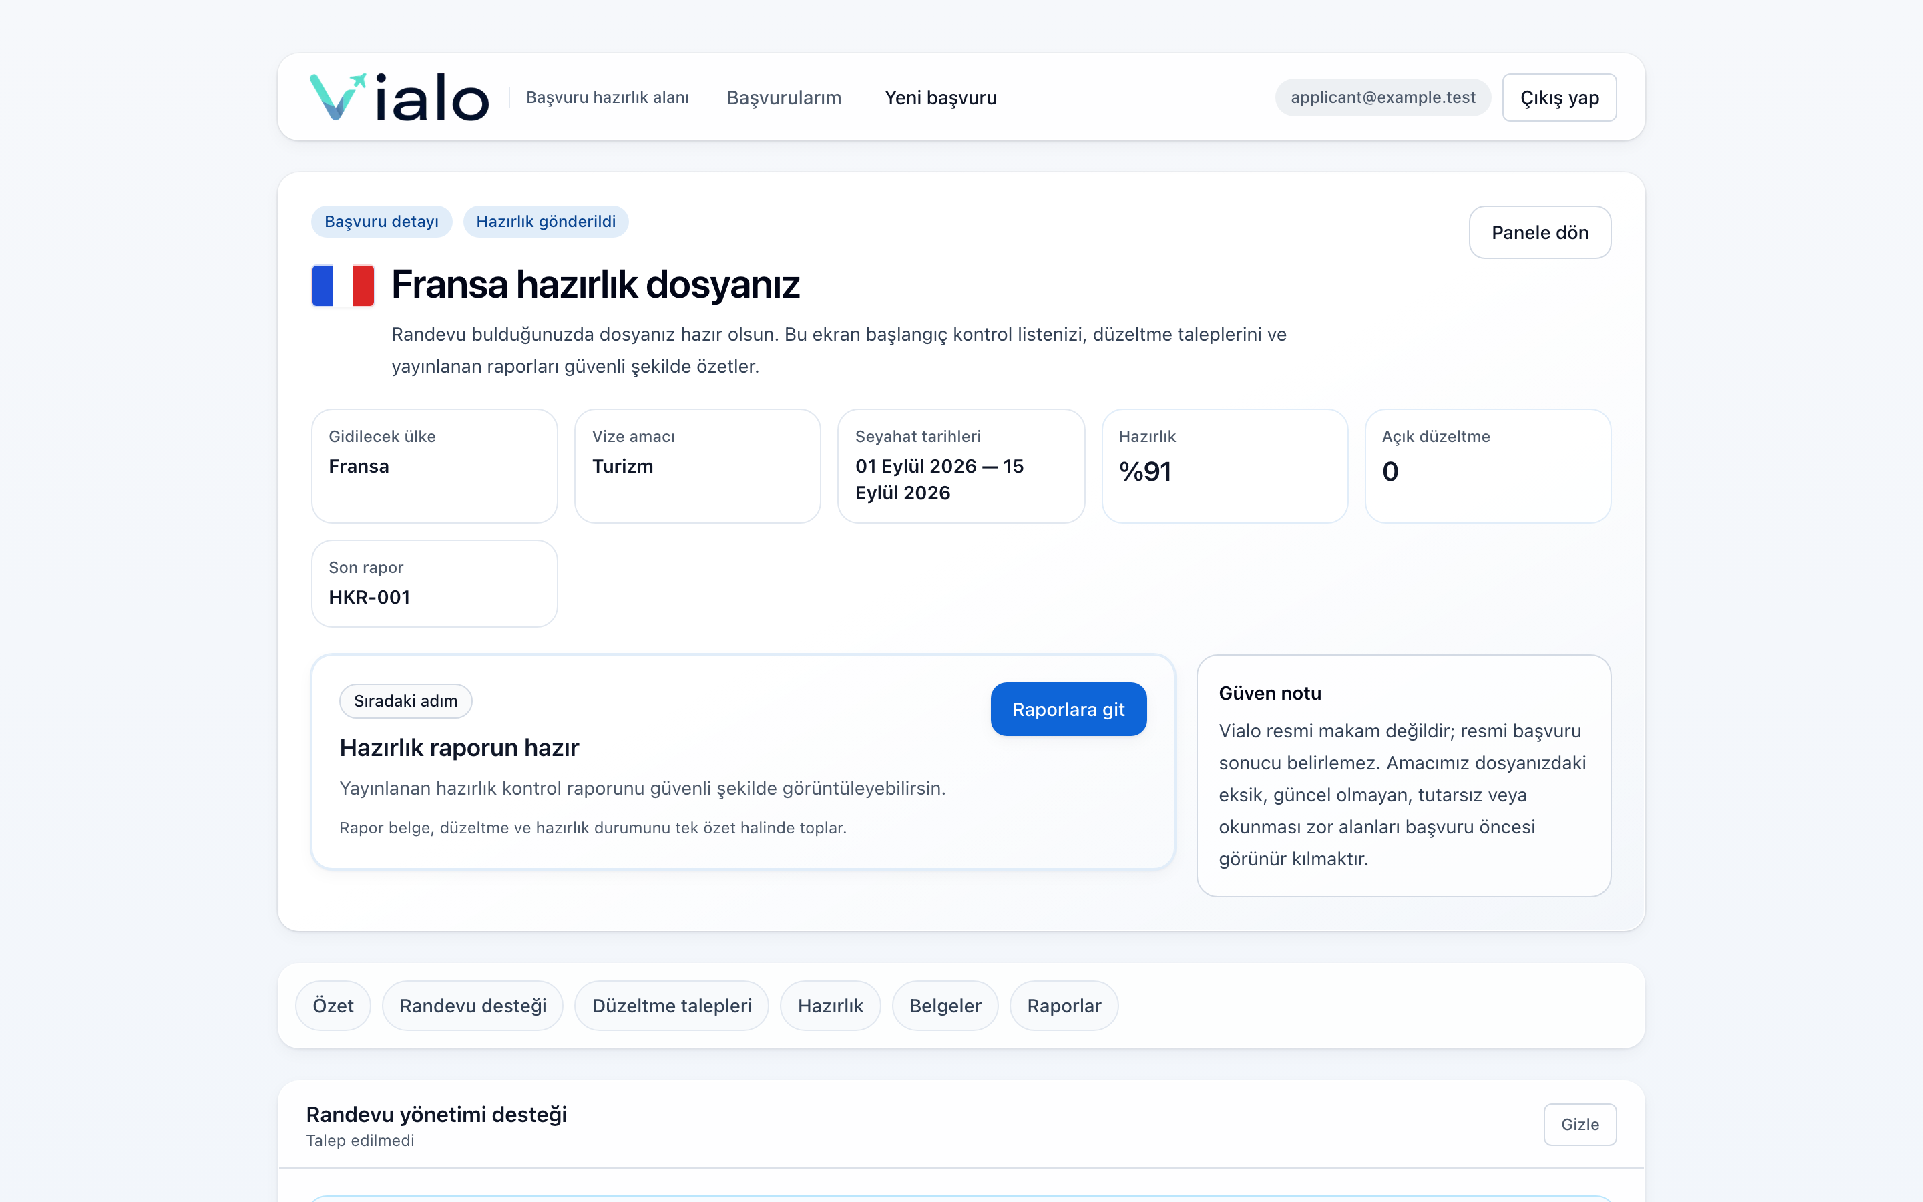Switch to the Belgeler tab
The height and width of the screenshot is (1202, 1923).
pyautogui.click(x=945, y=1006)
